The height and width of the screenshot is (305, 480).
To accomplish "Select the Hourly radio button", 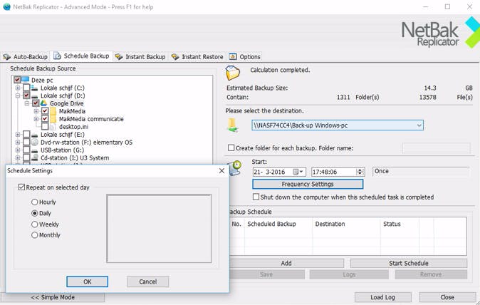I will [35, 202].
